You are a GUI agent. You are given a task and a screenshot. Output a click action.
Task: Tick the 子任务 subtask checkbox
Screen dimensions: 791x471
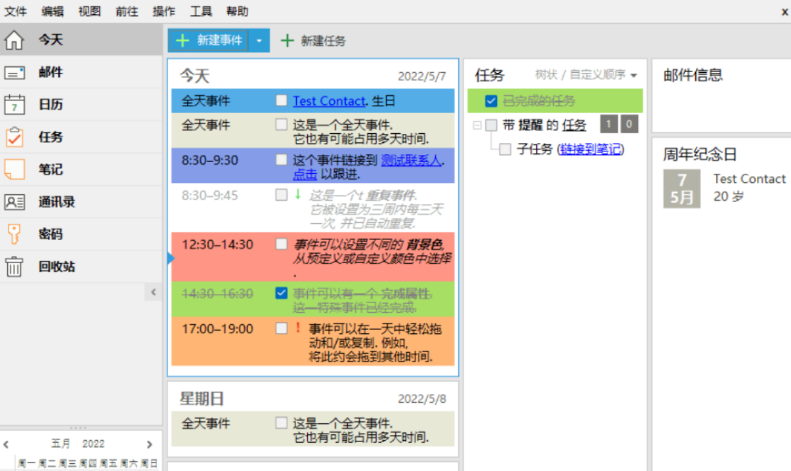coord(505,150)
